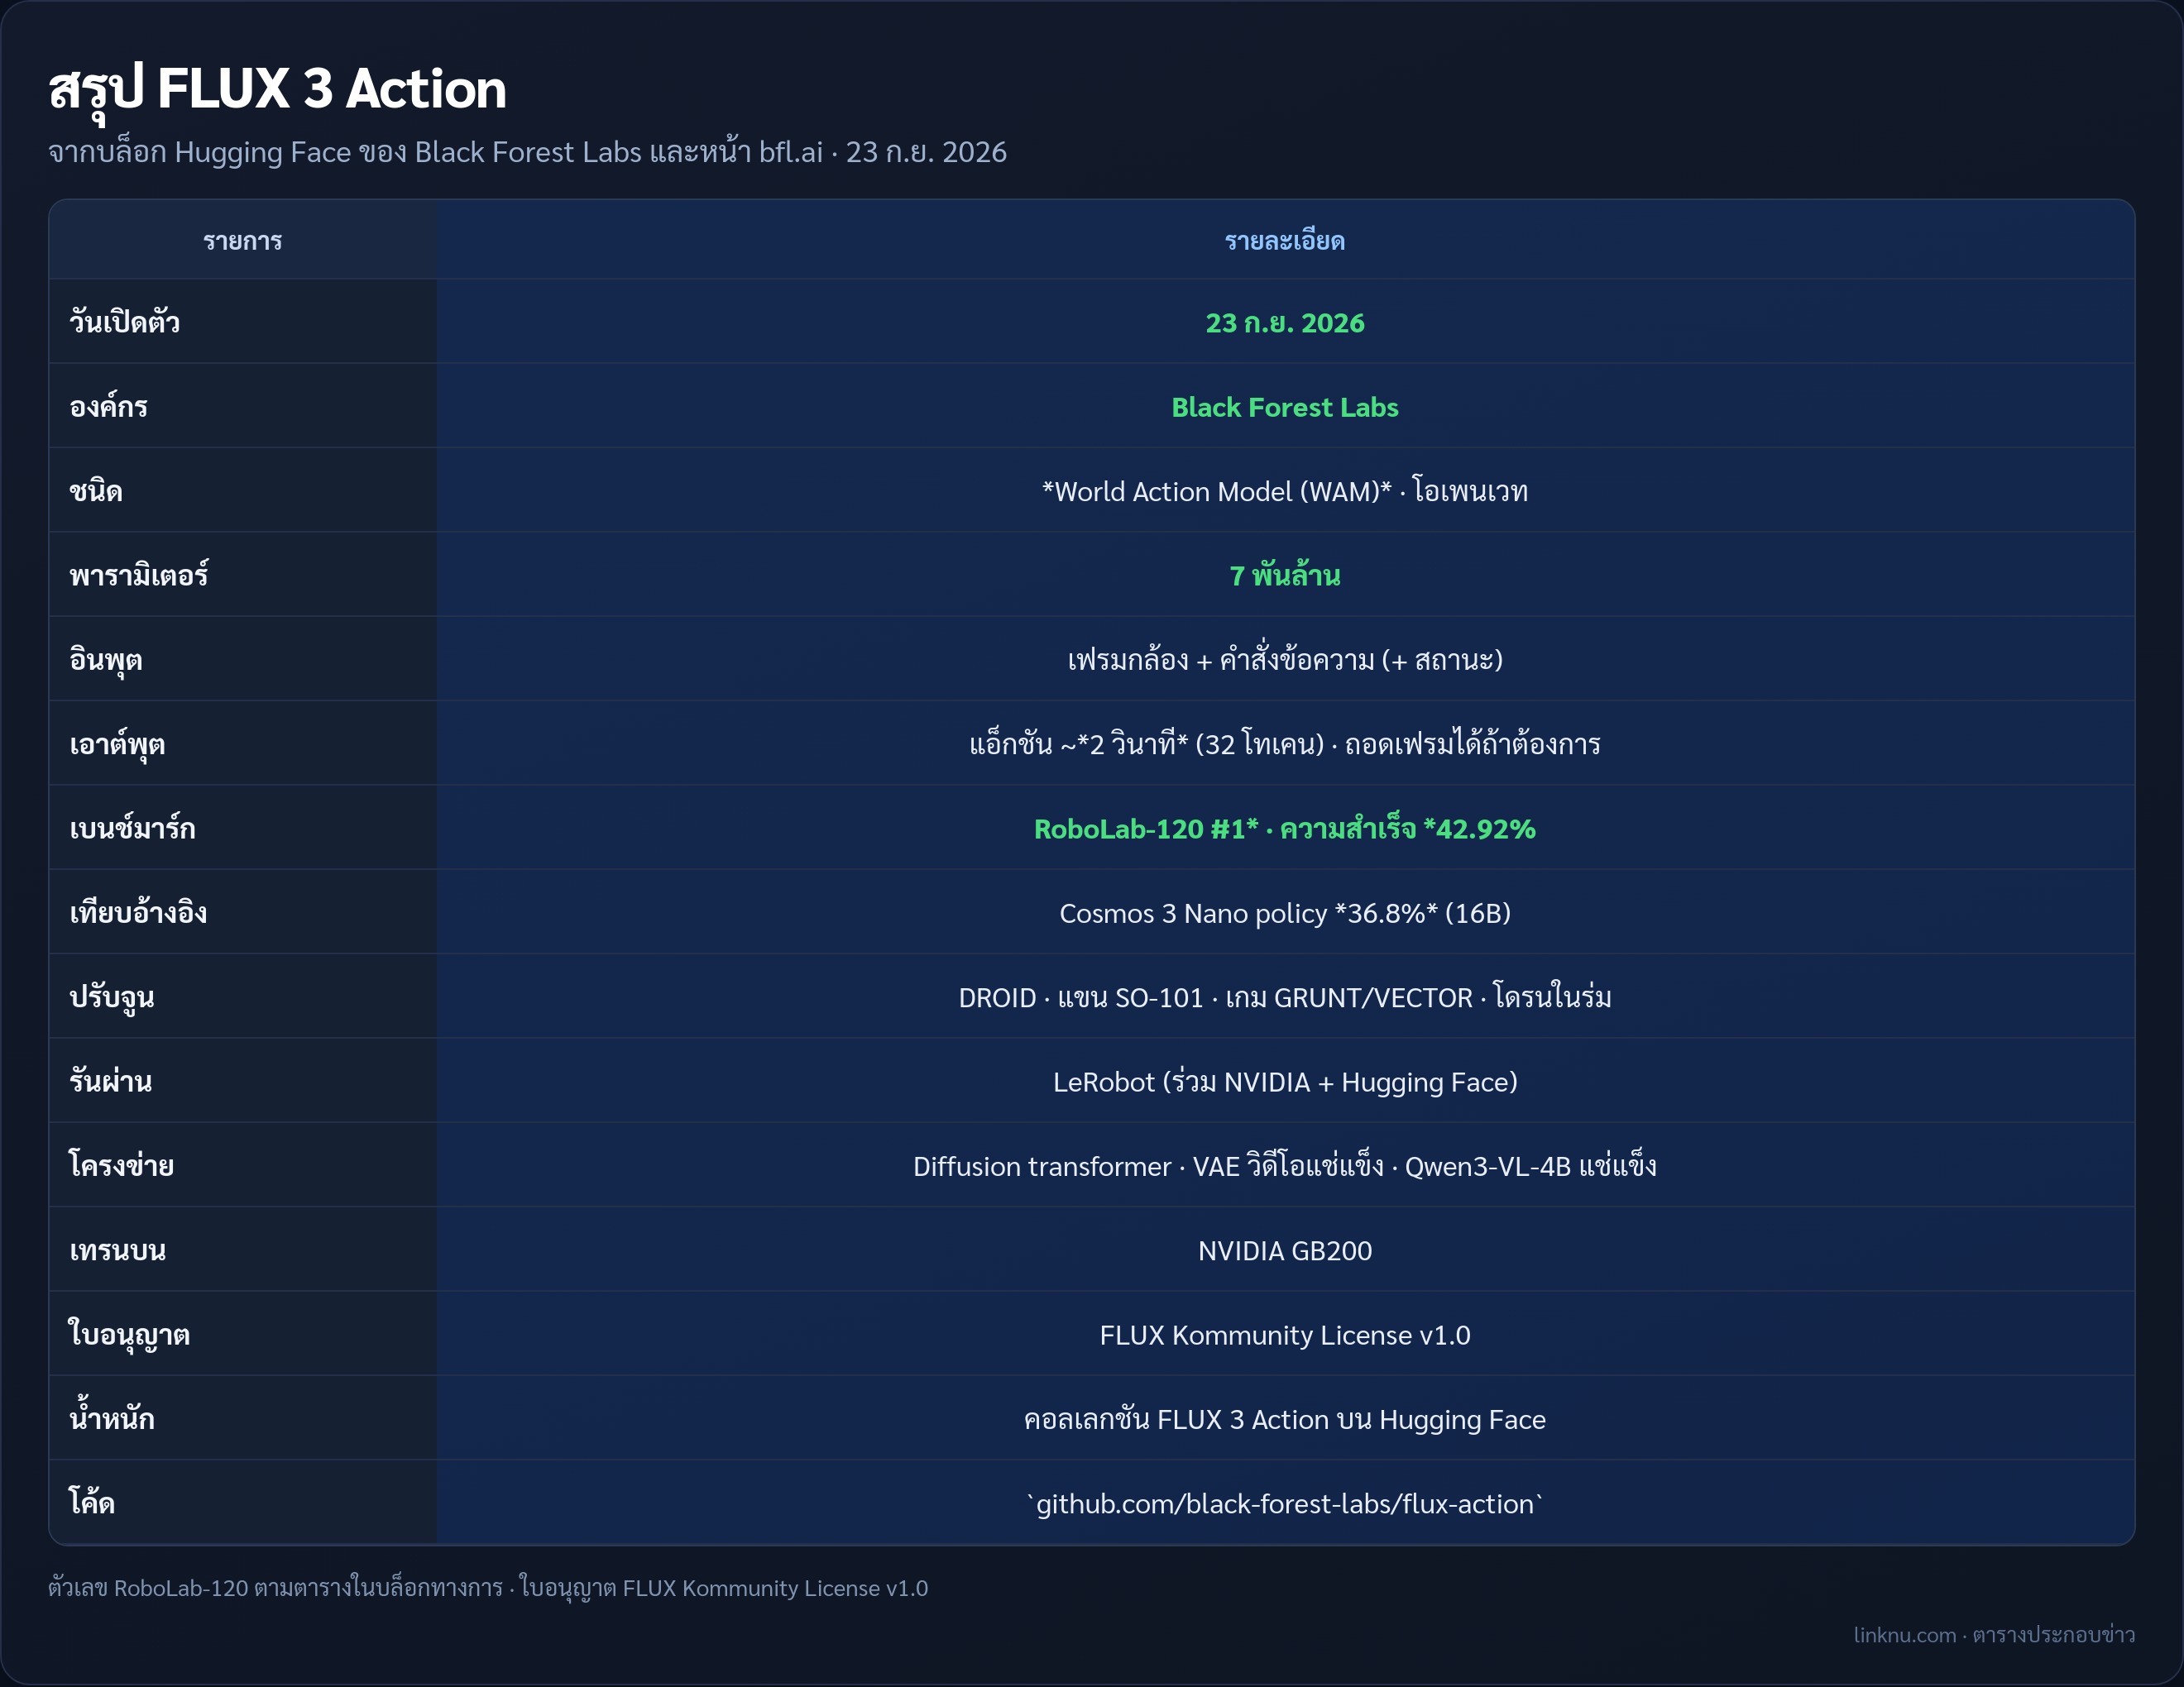Click the cell "*World Action Model (WAM)* · โอเพนเวท"
The width and height of the screenshot is (2184, 1687).
1284,492
